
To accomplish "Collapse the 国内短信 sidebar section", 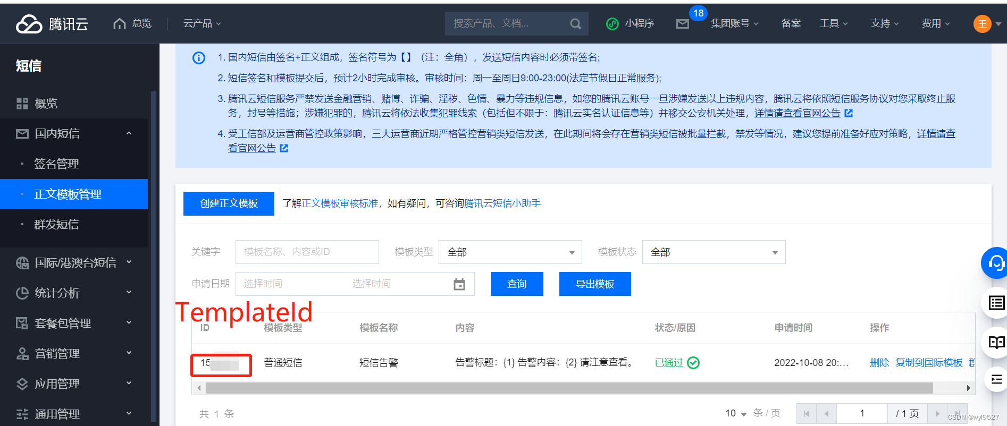I will pos(74,134).
